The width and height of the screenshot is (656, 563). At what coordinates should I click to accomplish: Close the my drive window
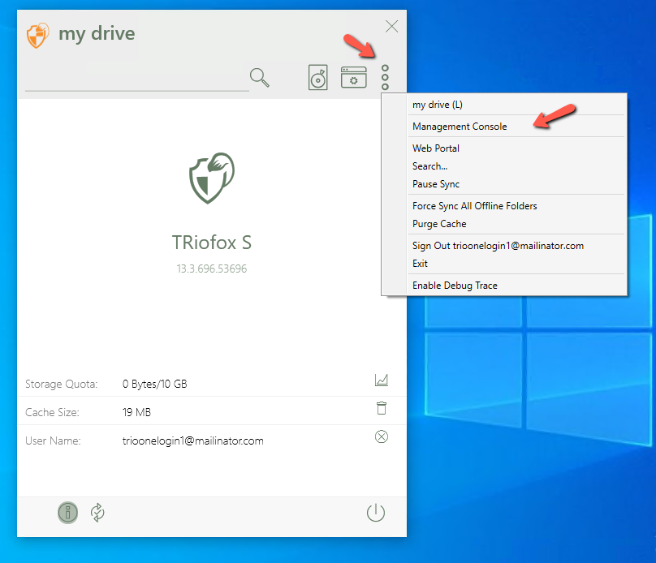tap(391, 26)
